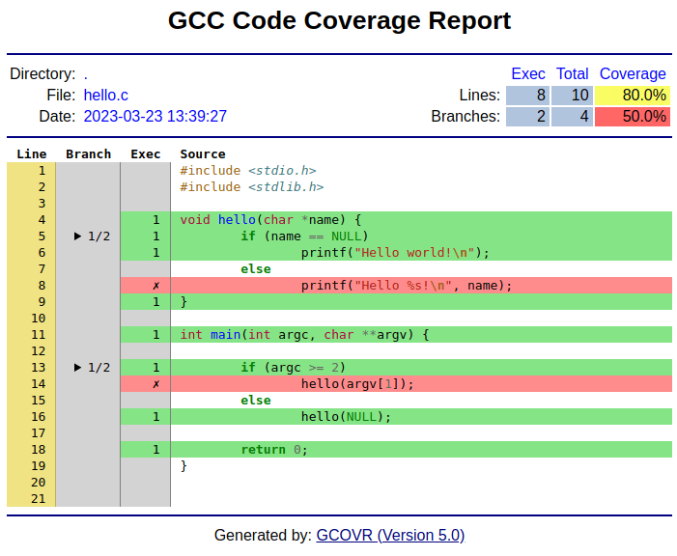The height and width of the screenshot is (556, 677).
Task: Click the exec count on line 18
Action: click(156, 450)
